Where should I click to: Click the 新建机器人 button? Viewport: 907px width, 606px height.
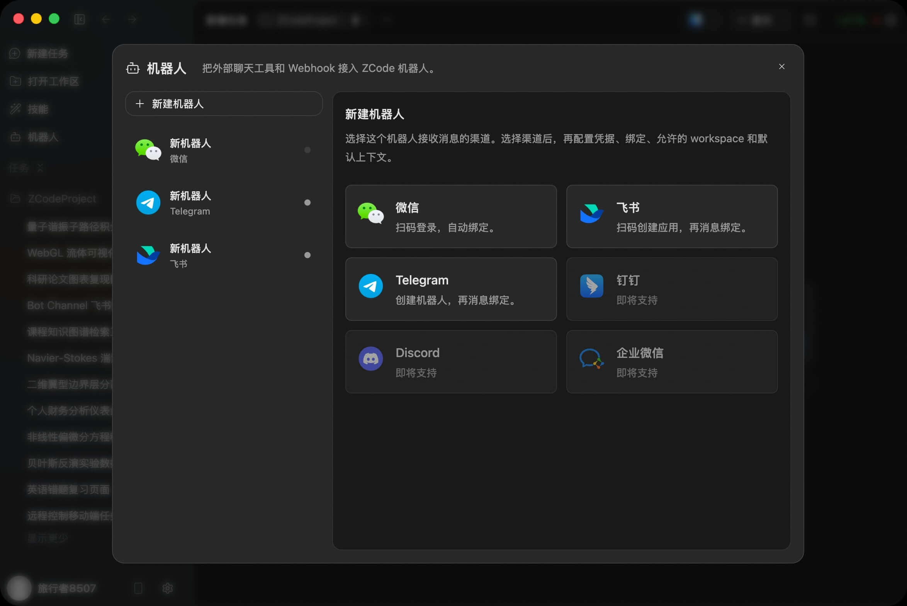point(224,104)
